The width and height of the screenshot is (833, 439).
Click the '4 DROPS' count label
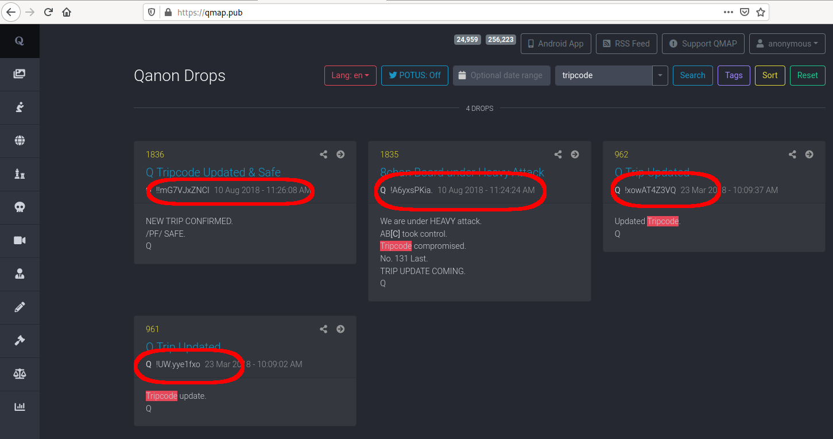(479, 108)
